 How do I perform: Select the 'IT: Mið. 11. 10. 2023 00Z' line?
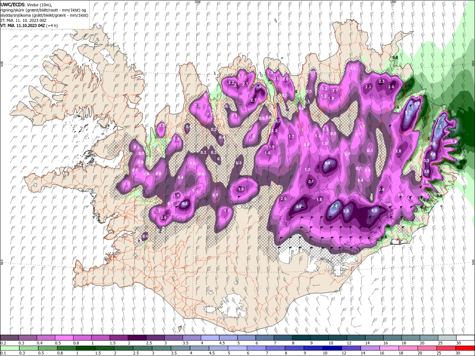(x=24, y=20)
